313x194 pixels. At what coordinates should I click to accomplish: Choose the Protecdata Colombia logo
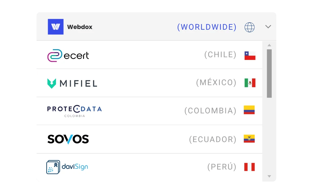75,111
